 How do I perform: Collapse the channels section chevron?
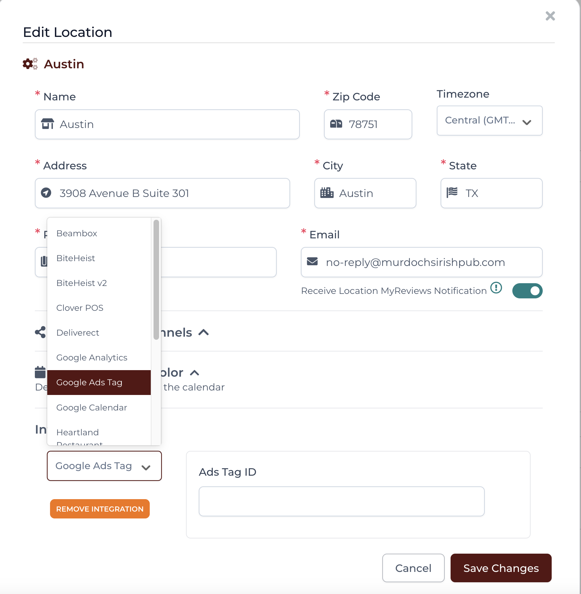click(204, 333)
